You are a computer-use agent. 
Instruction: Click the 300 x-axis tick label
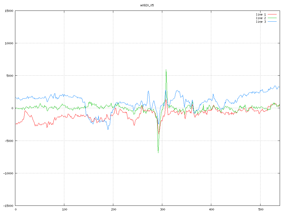[x=162, y=209]
